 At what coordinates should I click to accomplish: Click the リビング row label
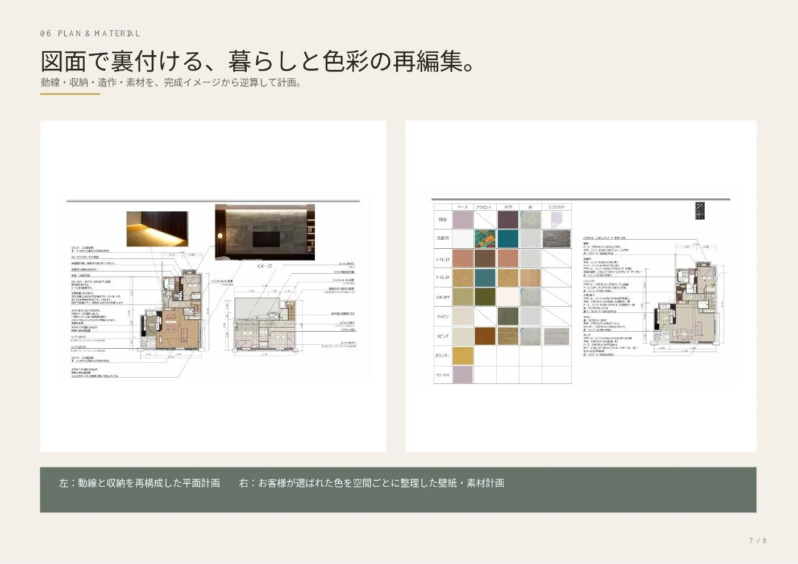[443, 336]
